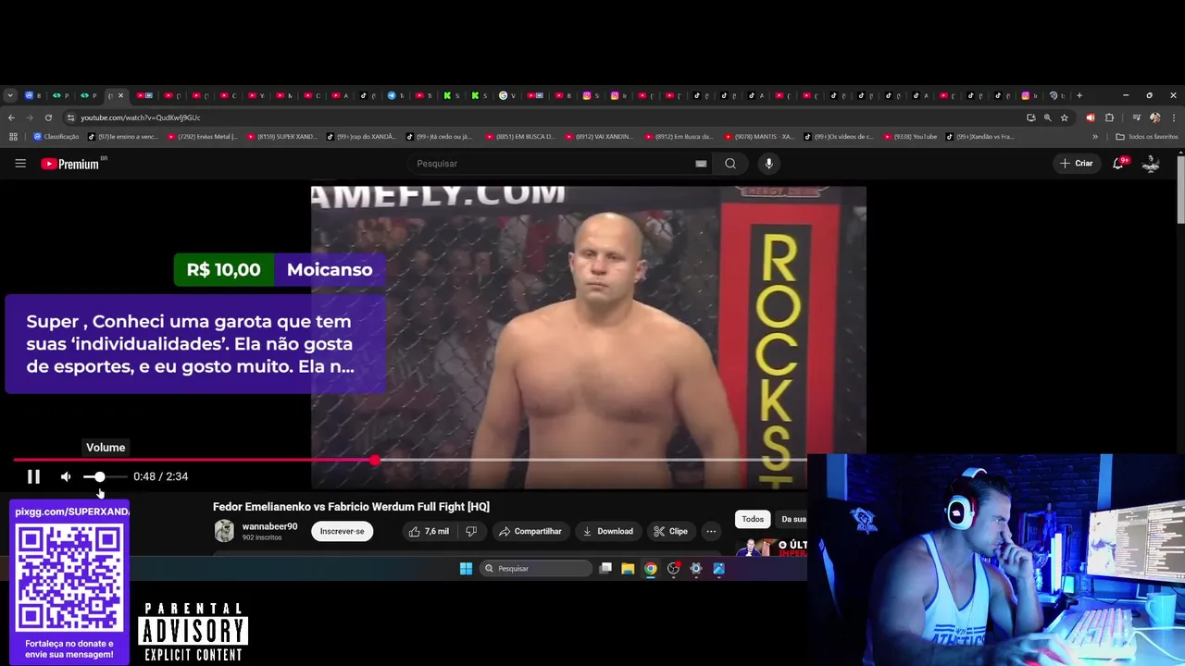Click the red speaker extension icon

tap(1091, 117)
